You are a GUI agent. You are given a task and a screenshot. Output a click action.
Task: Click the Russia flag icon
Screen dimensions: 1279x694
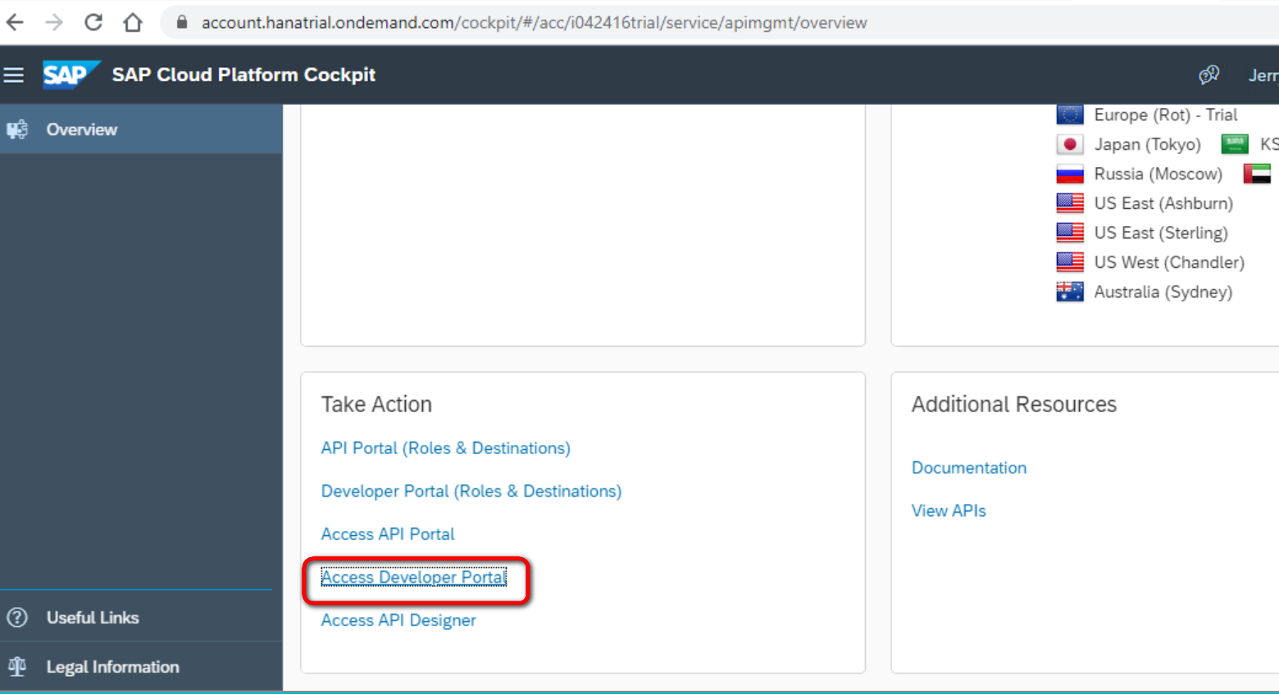click(1070, 174)
